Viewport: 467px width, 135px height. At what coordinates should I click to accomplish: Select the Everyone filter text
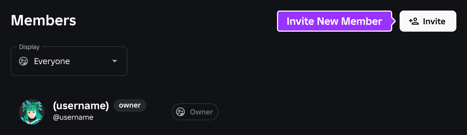pyautogui.click(x=52, y=61)
